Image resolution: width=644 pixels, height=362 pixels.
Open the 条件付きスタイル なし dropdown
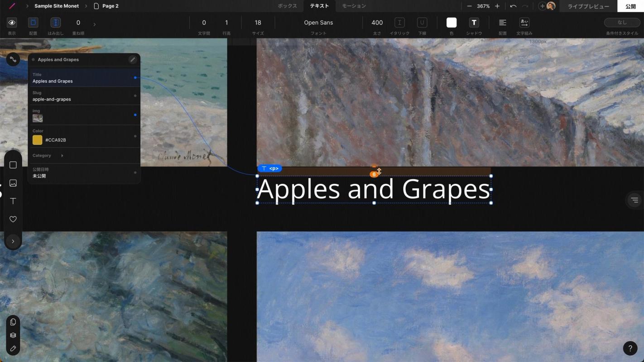point(622,23)
